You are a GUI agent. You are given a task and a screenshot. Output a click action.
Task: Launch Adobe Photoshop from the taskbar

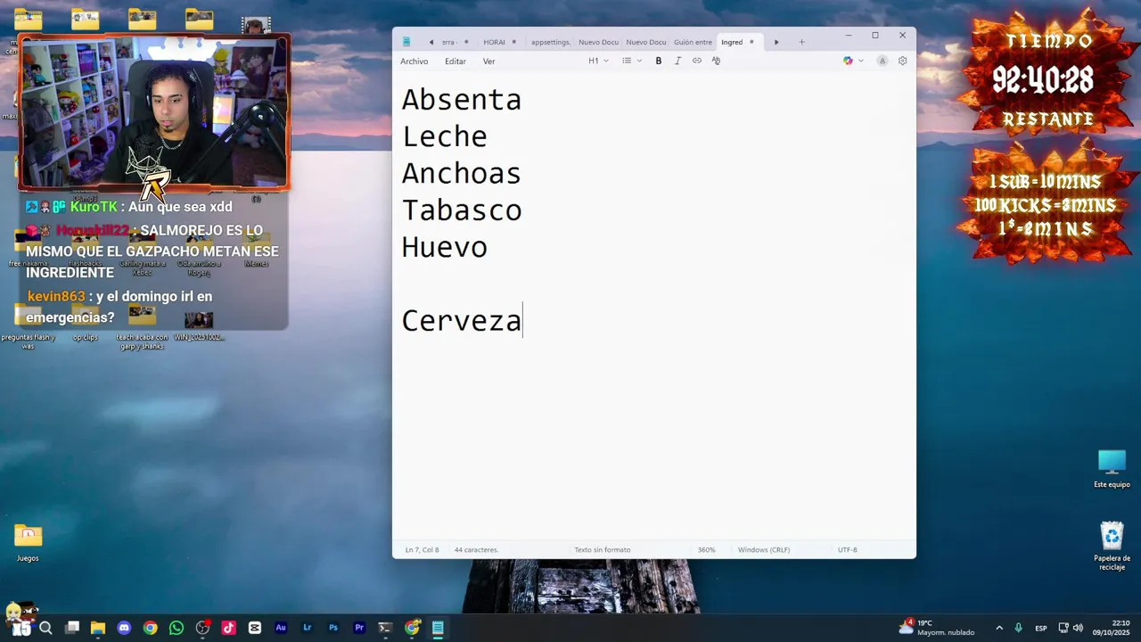click(333, 628)
